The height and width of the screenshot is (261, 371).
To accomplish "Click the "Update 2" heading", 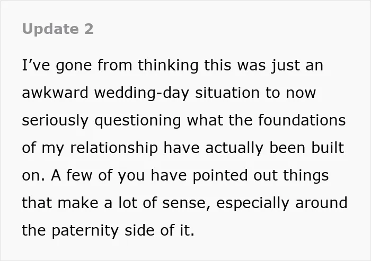I will click(58, 29).
